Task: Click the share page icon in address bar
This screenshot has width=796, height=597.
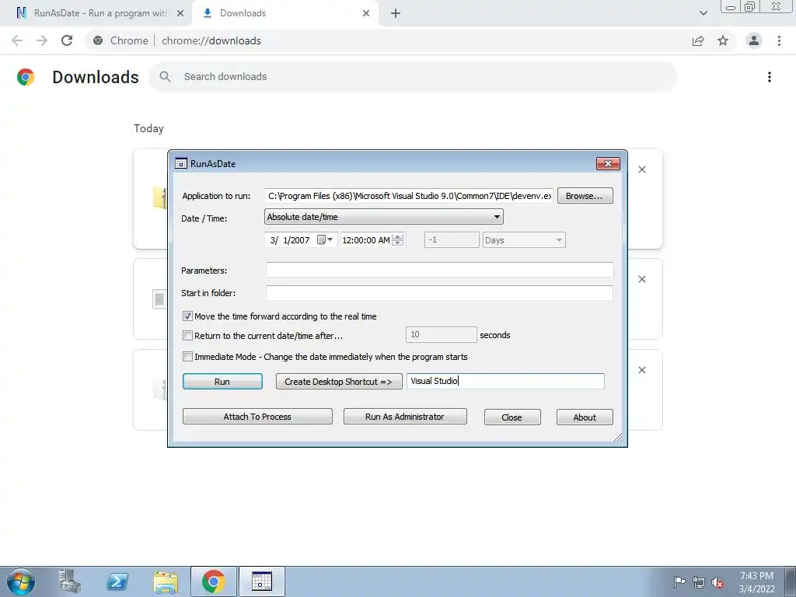Action: point(698,40)
